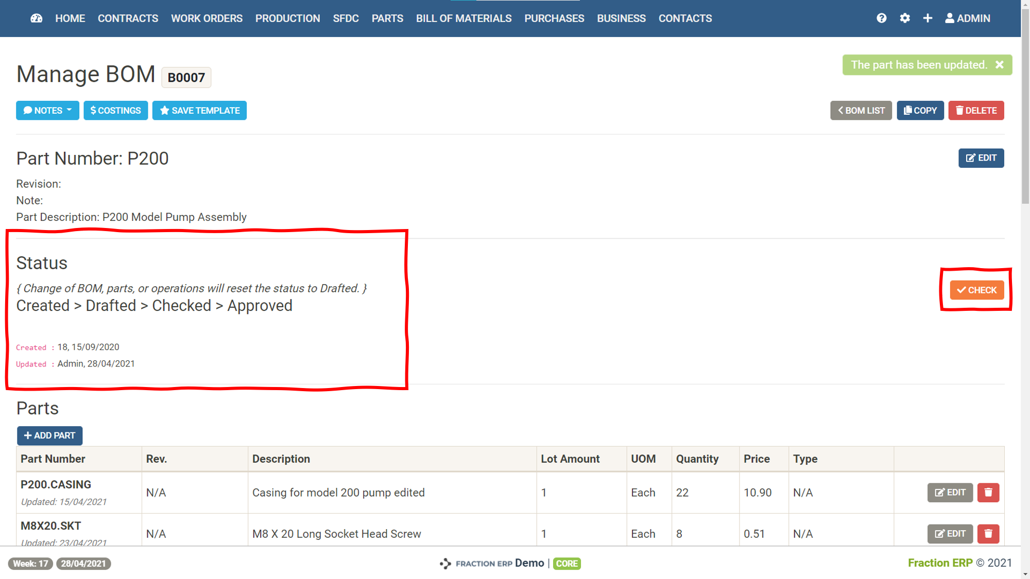Delete the M8X20.SKT row trash icon
1030x579 pixels.
coord(988,534)
